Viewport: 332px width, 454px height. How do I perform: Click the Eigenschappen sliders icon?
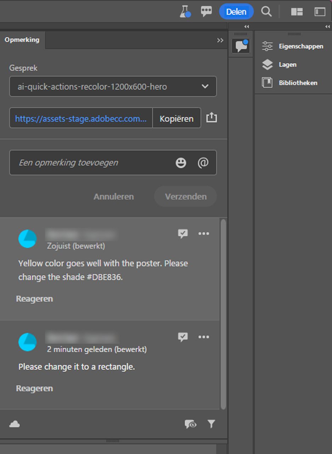(x=267, y=46)
